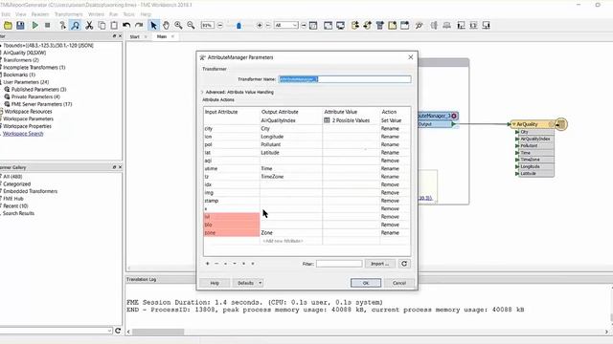Open the View menu

point(21,14)
